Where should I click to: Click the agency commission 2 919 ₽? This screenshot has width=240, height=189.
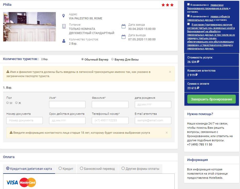[x=193, y=75]
